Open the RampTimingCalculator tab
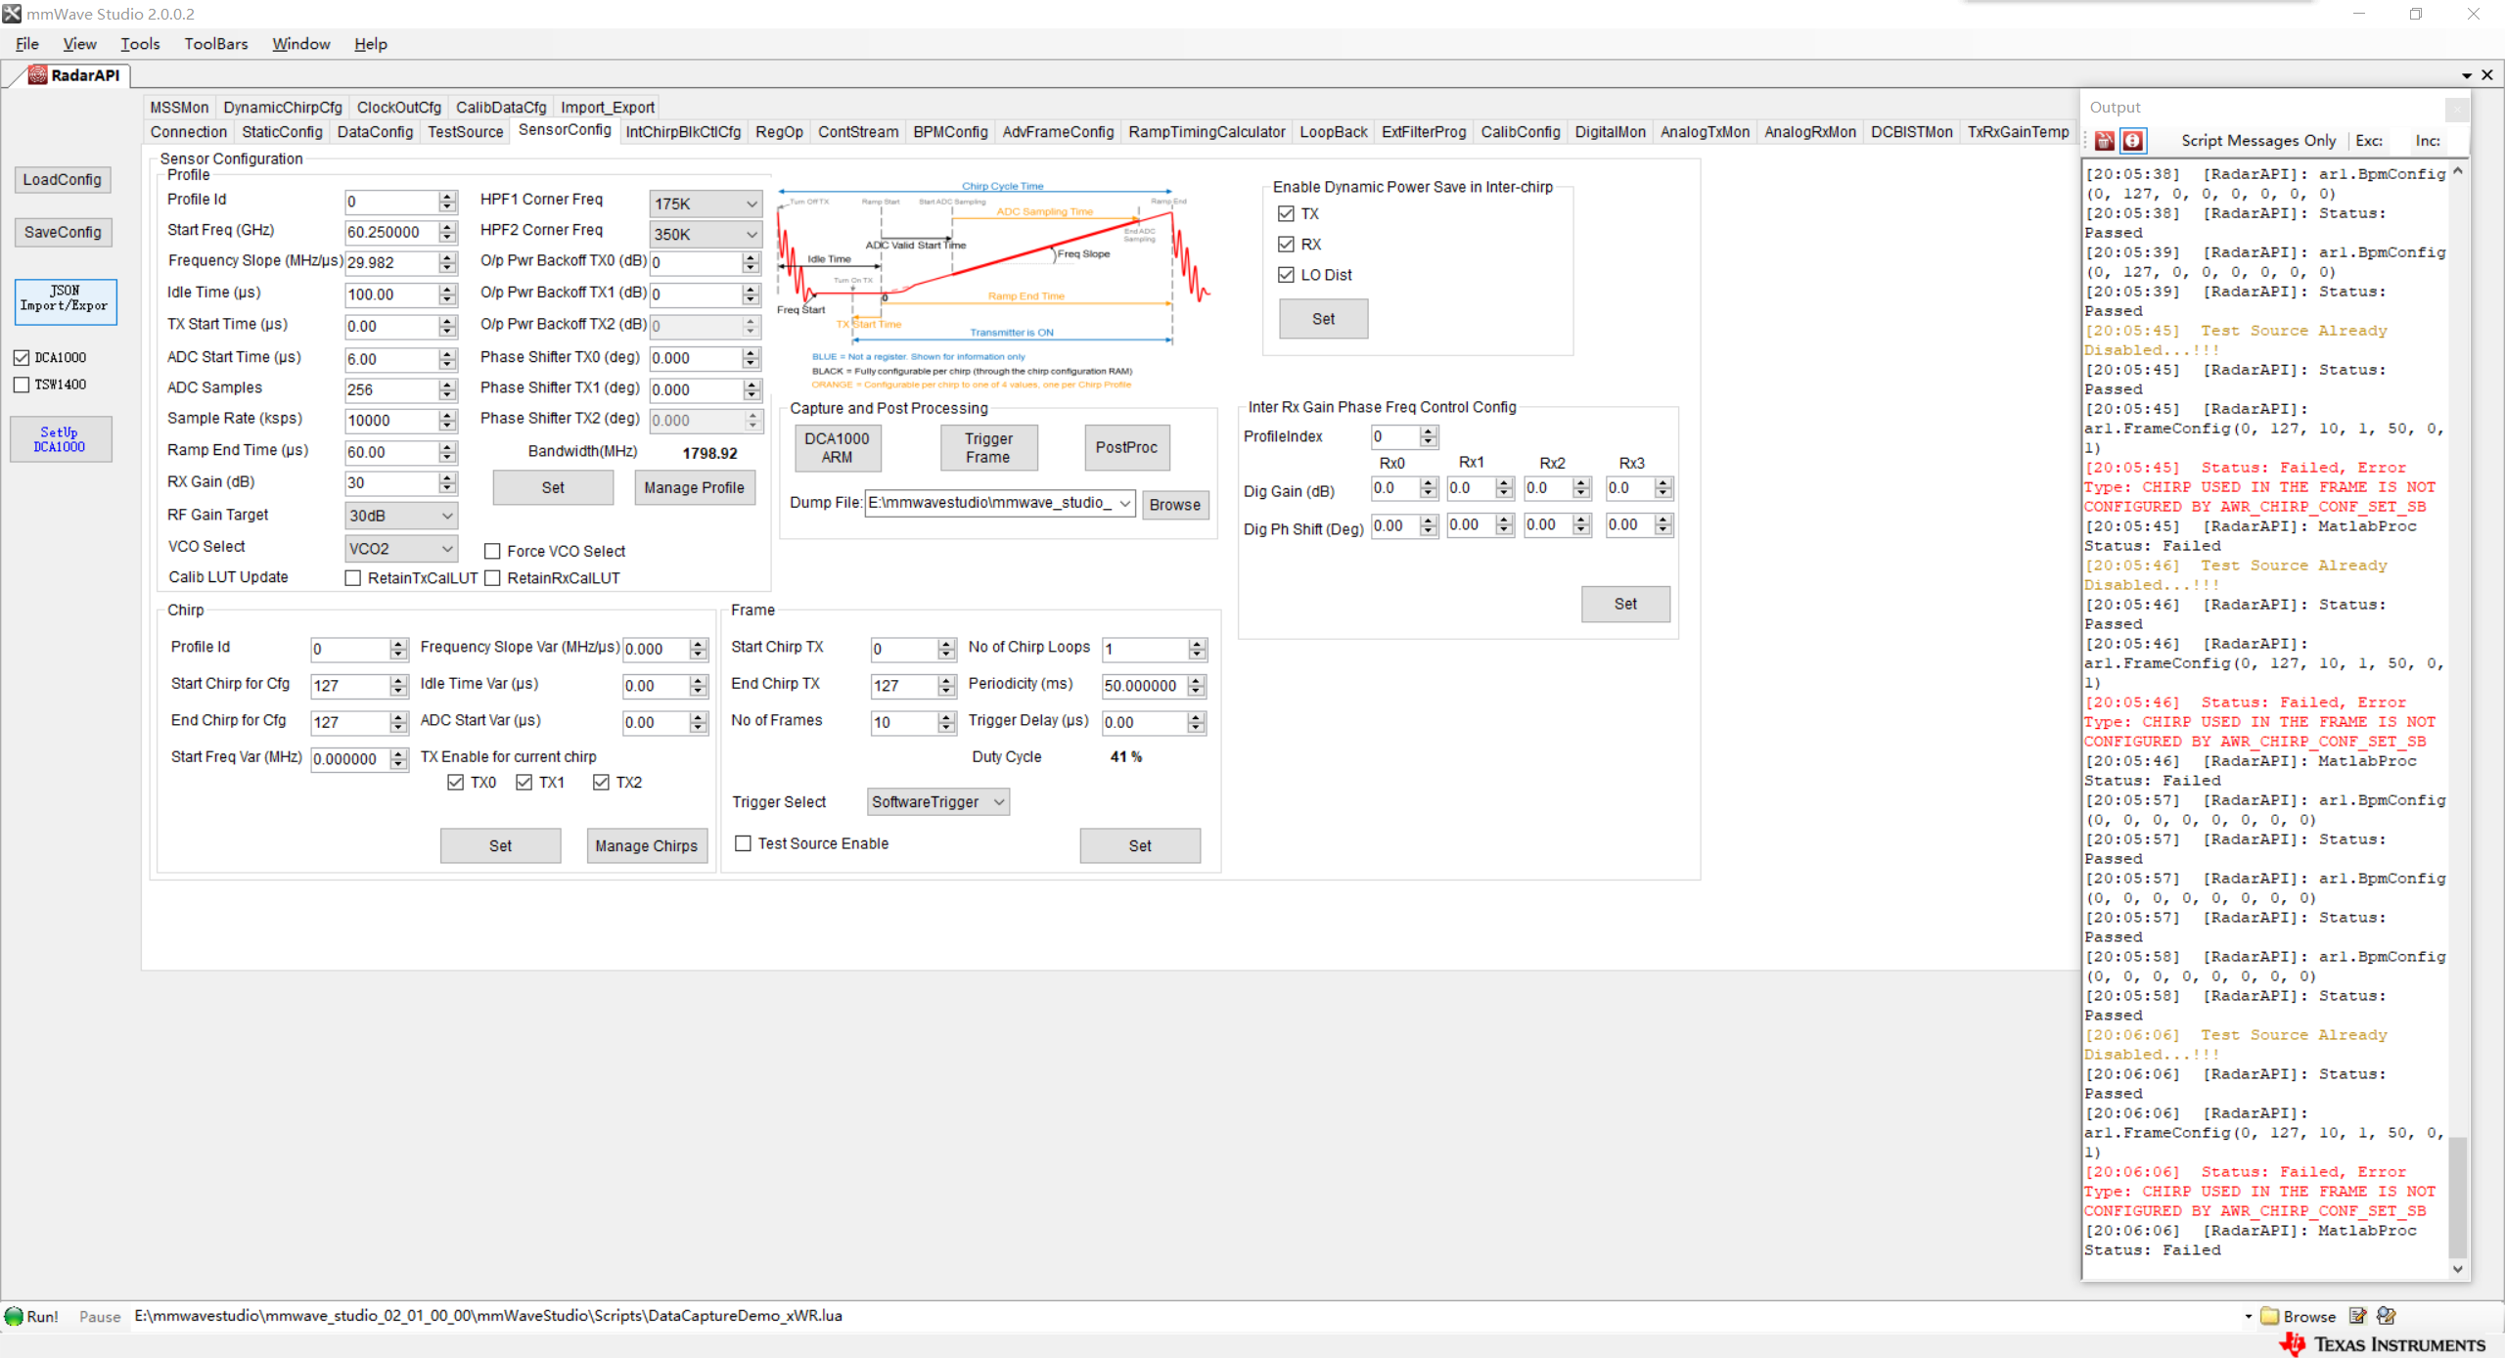This screenshot has width=2505, height=1358. [x=1207, y=132]
